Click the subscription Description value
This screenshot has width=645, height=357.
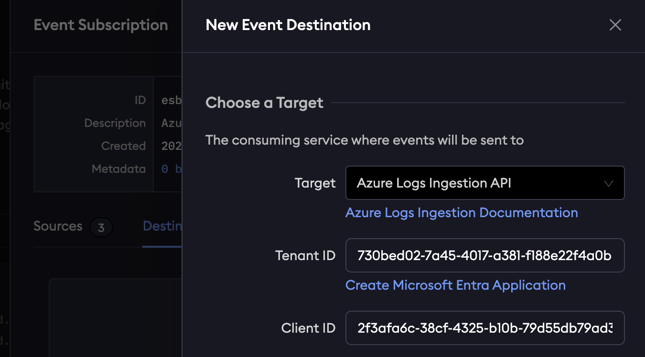coord(171,123)
